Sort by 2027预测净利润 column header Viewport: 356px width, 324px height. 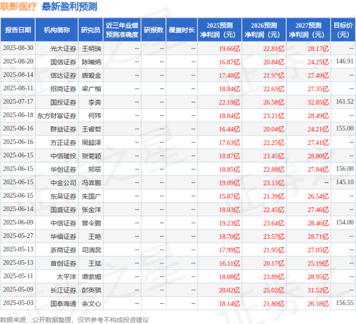click(x=307, y=30)
